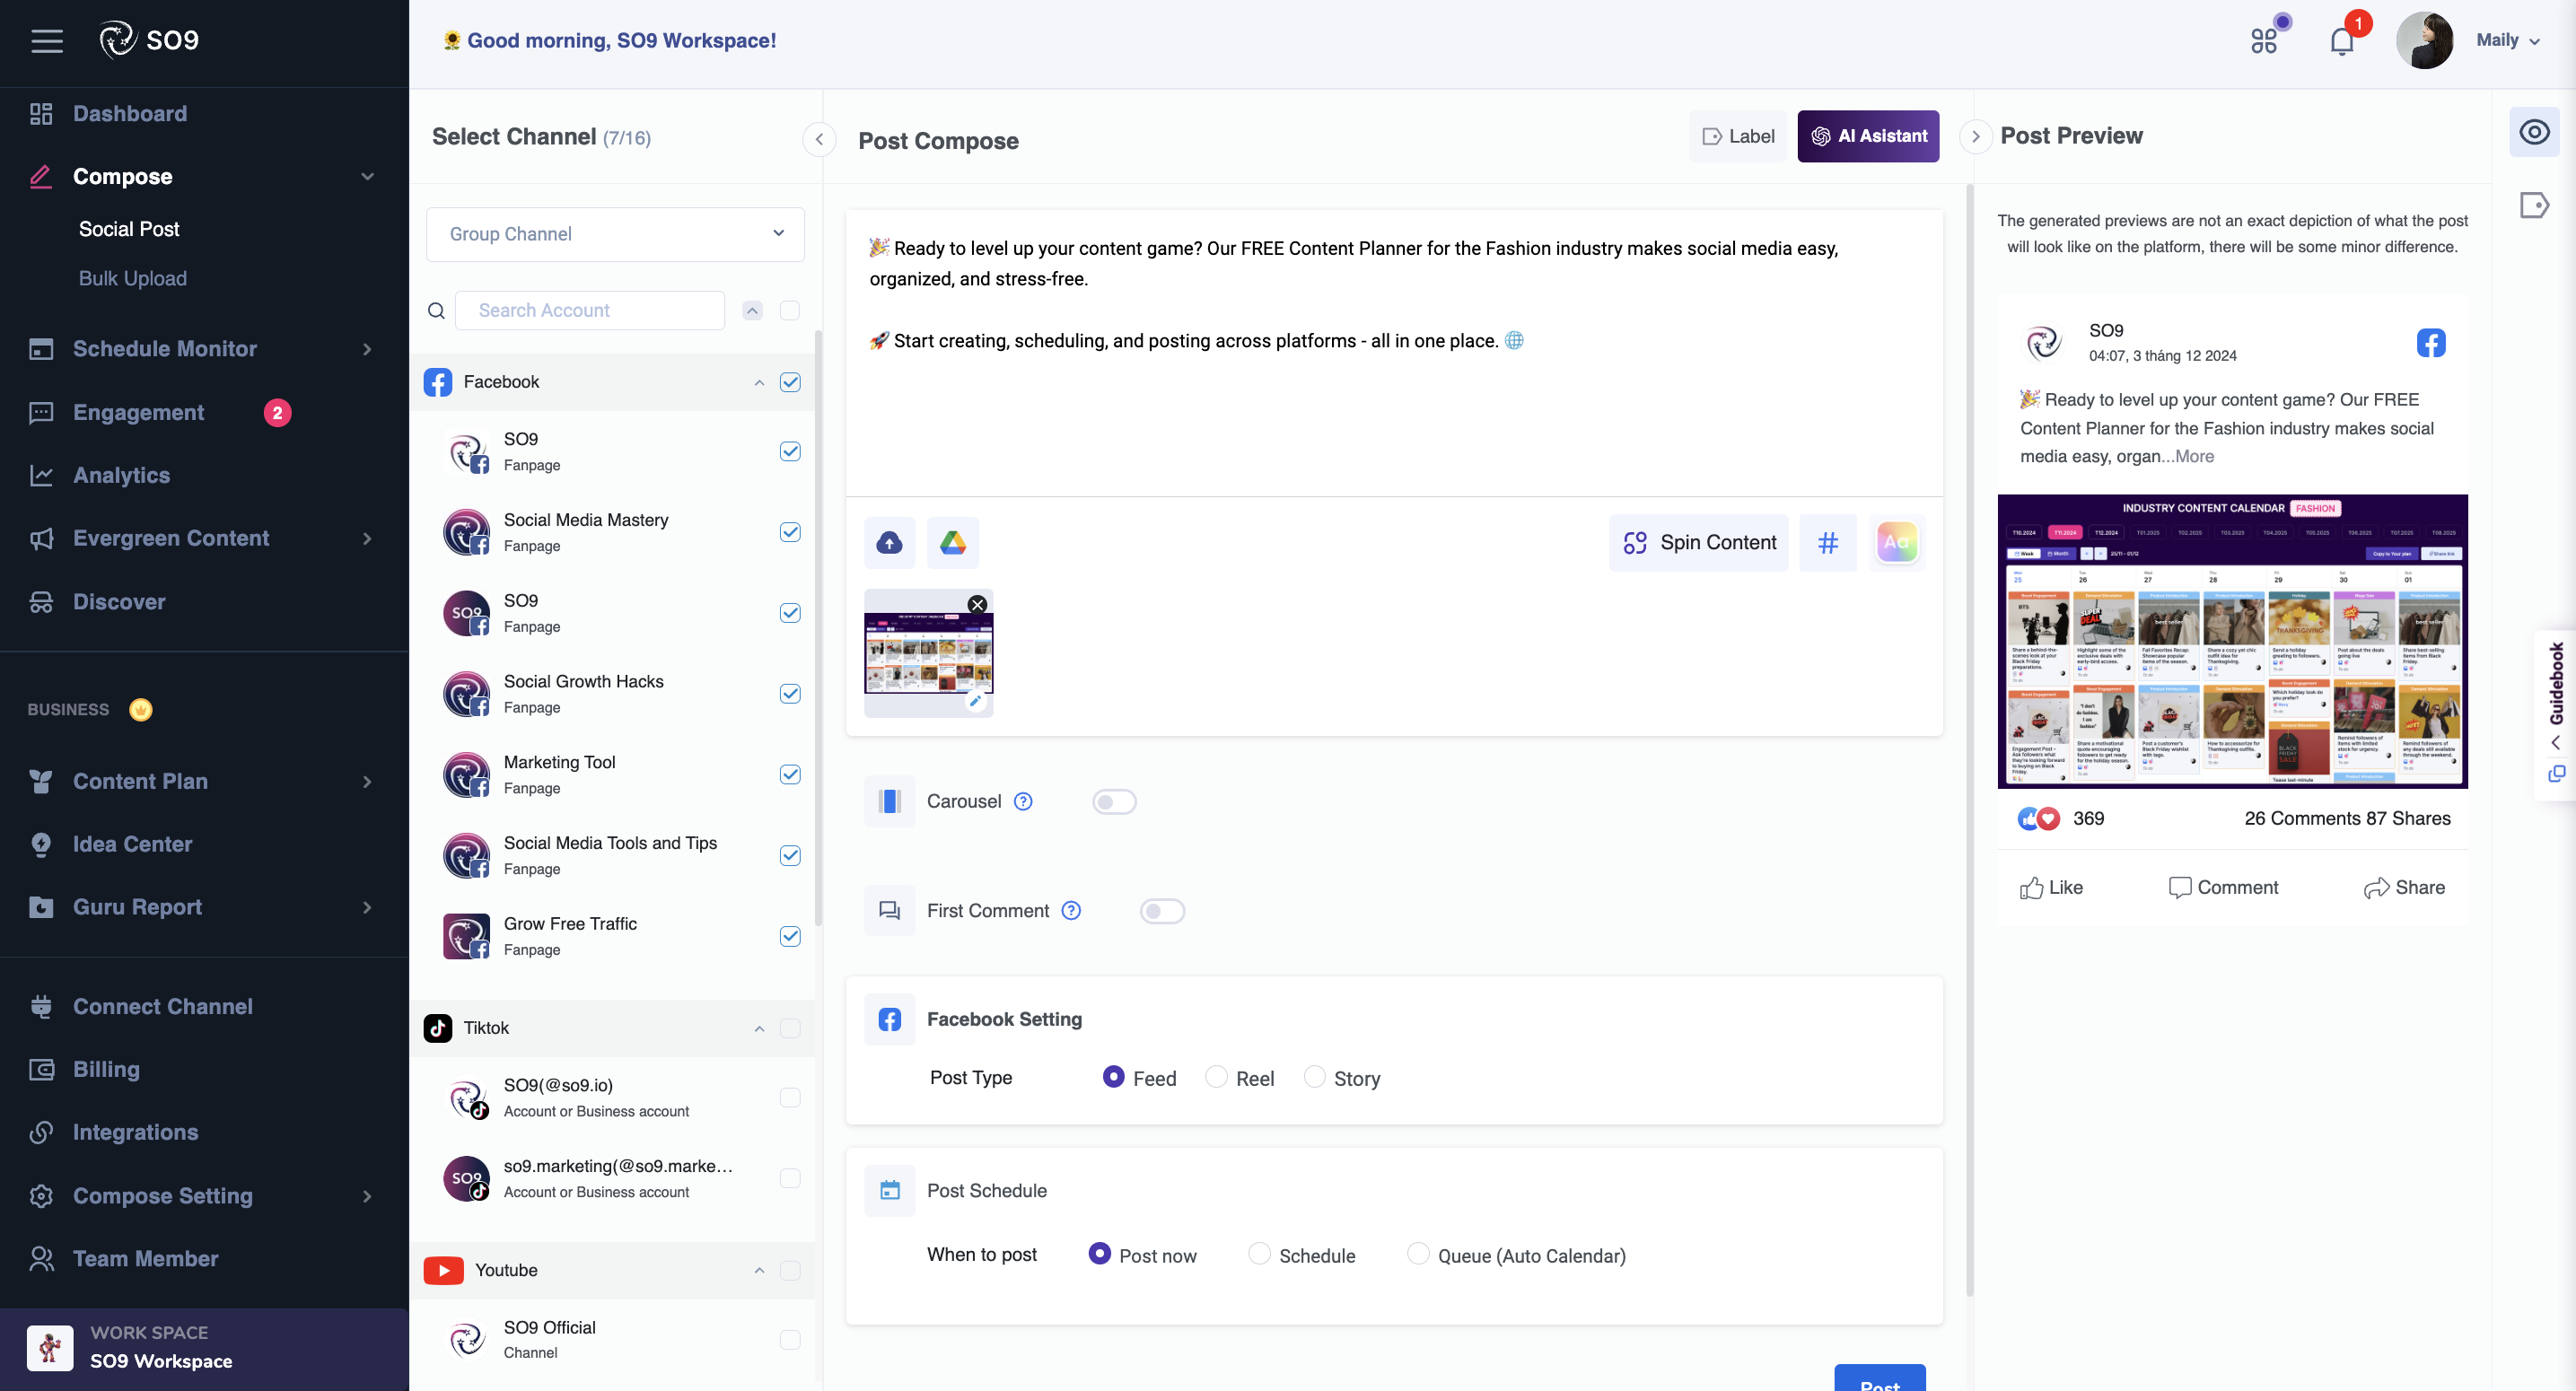Open the hashtag suggestion tool
This screenshot has width=2576, height=1391.
click(x=1828, y=542)
